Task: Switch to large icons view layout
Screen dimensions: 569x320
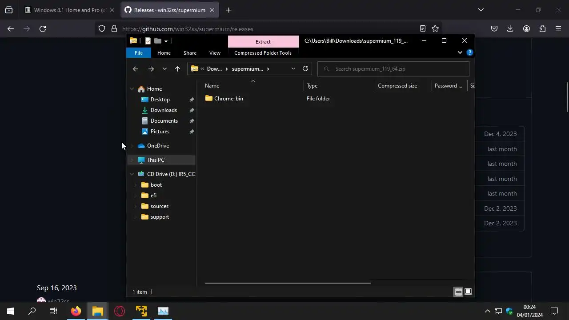Action: 468,292
